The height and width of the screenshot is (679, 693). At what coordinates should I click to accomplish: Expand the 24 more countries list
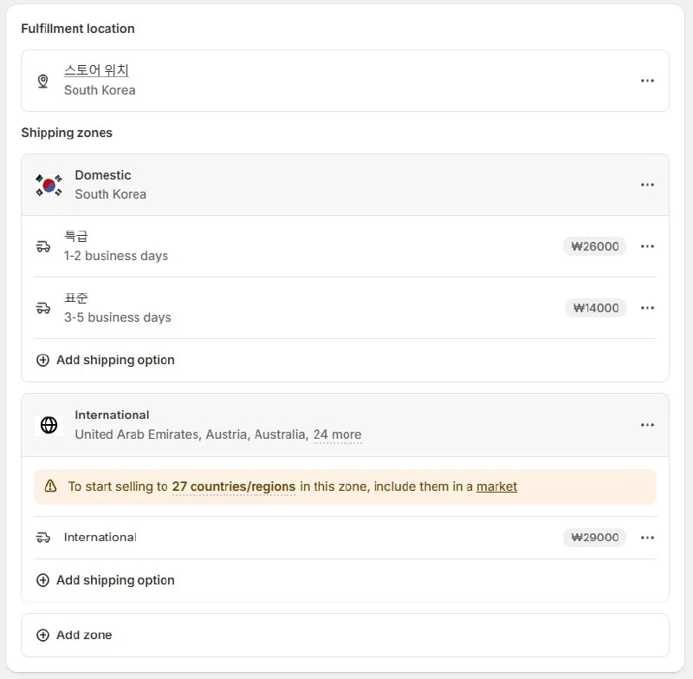click(x=337, y=434)
